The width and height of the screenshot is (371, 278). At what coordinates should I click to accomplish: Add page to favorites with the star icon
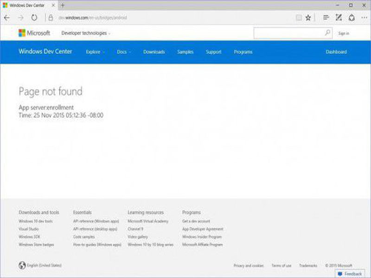(x=308, y=18)
